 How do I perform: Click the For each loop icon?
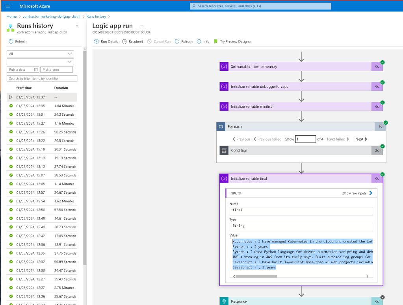click(x=221, y=127)
